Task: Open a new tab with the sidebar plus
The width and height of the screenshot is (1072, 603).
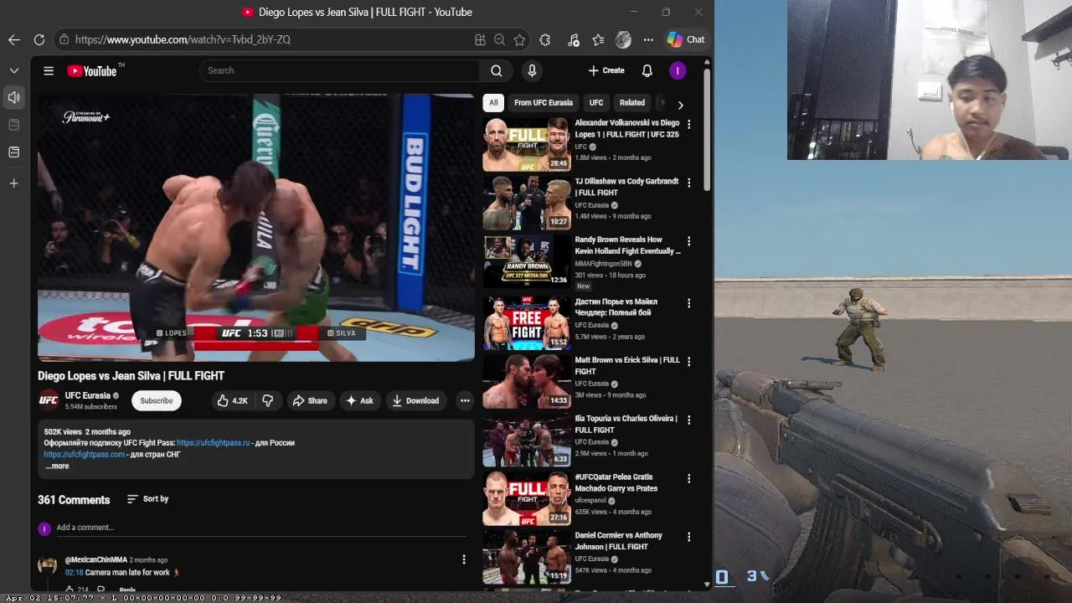Action: [x=13, y=183]
